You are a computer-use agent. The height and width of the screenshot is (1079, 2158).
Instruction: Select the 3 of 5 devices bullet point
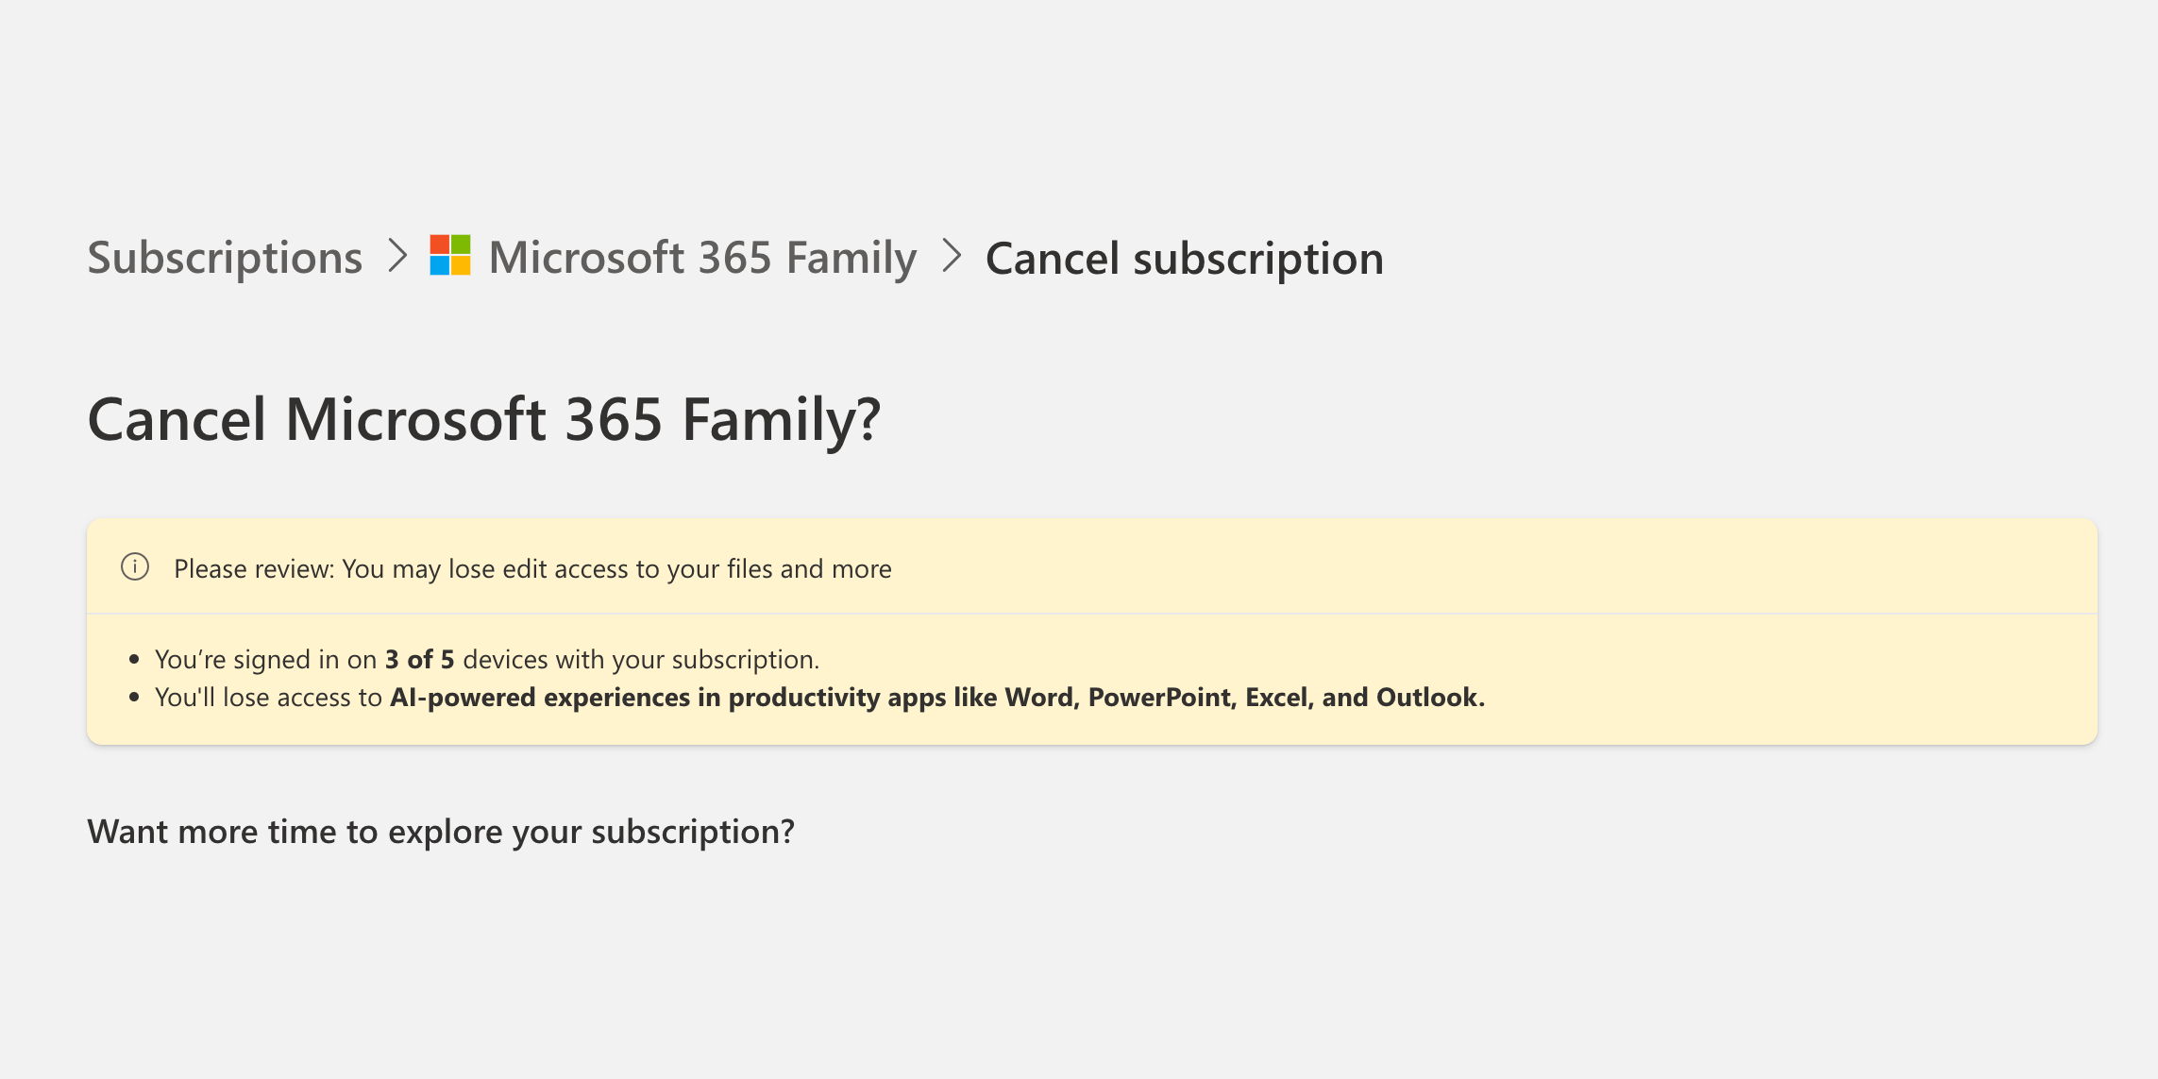489,659
